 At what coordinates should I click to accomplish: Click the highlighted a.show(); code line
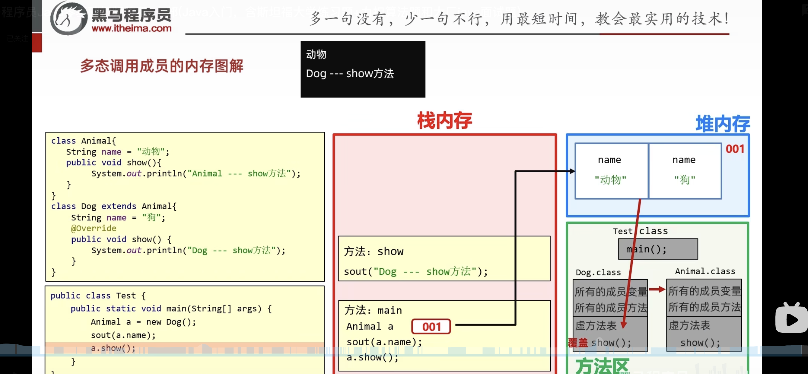point(113,348)
